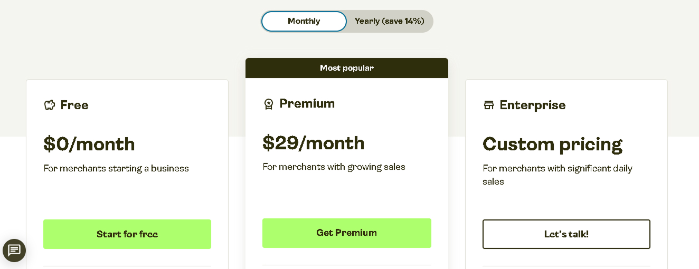Click 'For merchants starting a business' description
Image resolution: width=699 pixels, height=269 pixels.
point(116,169)
